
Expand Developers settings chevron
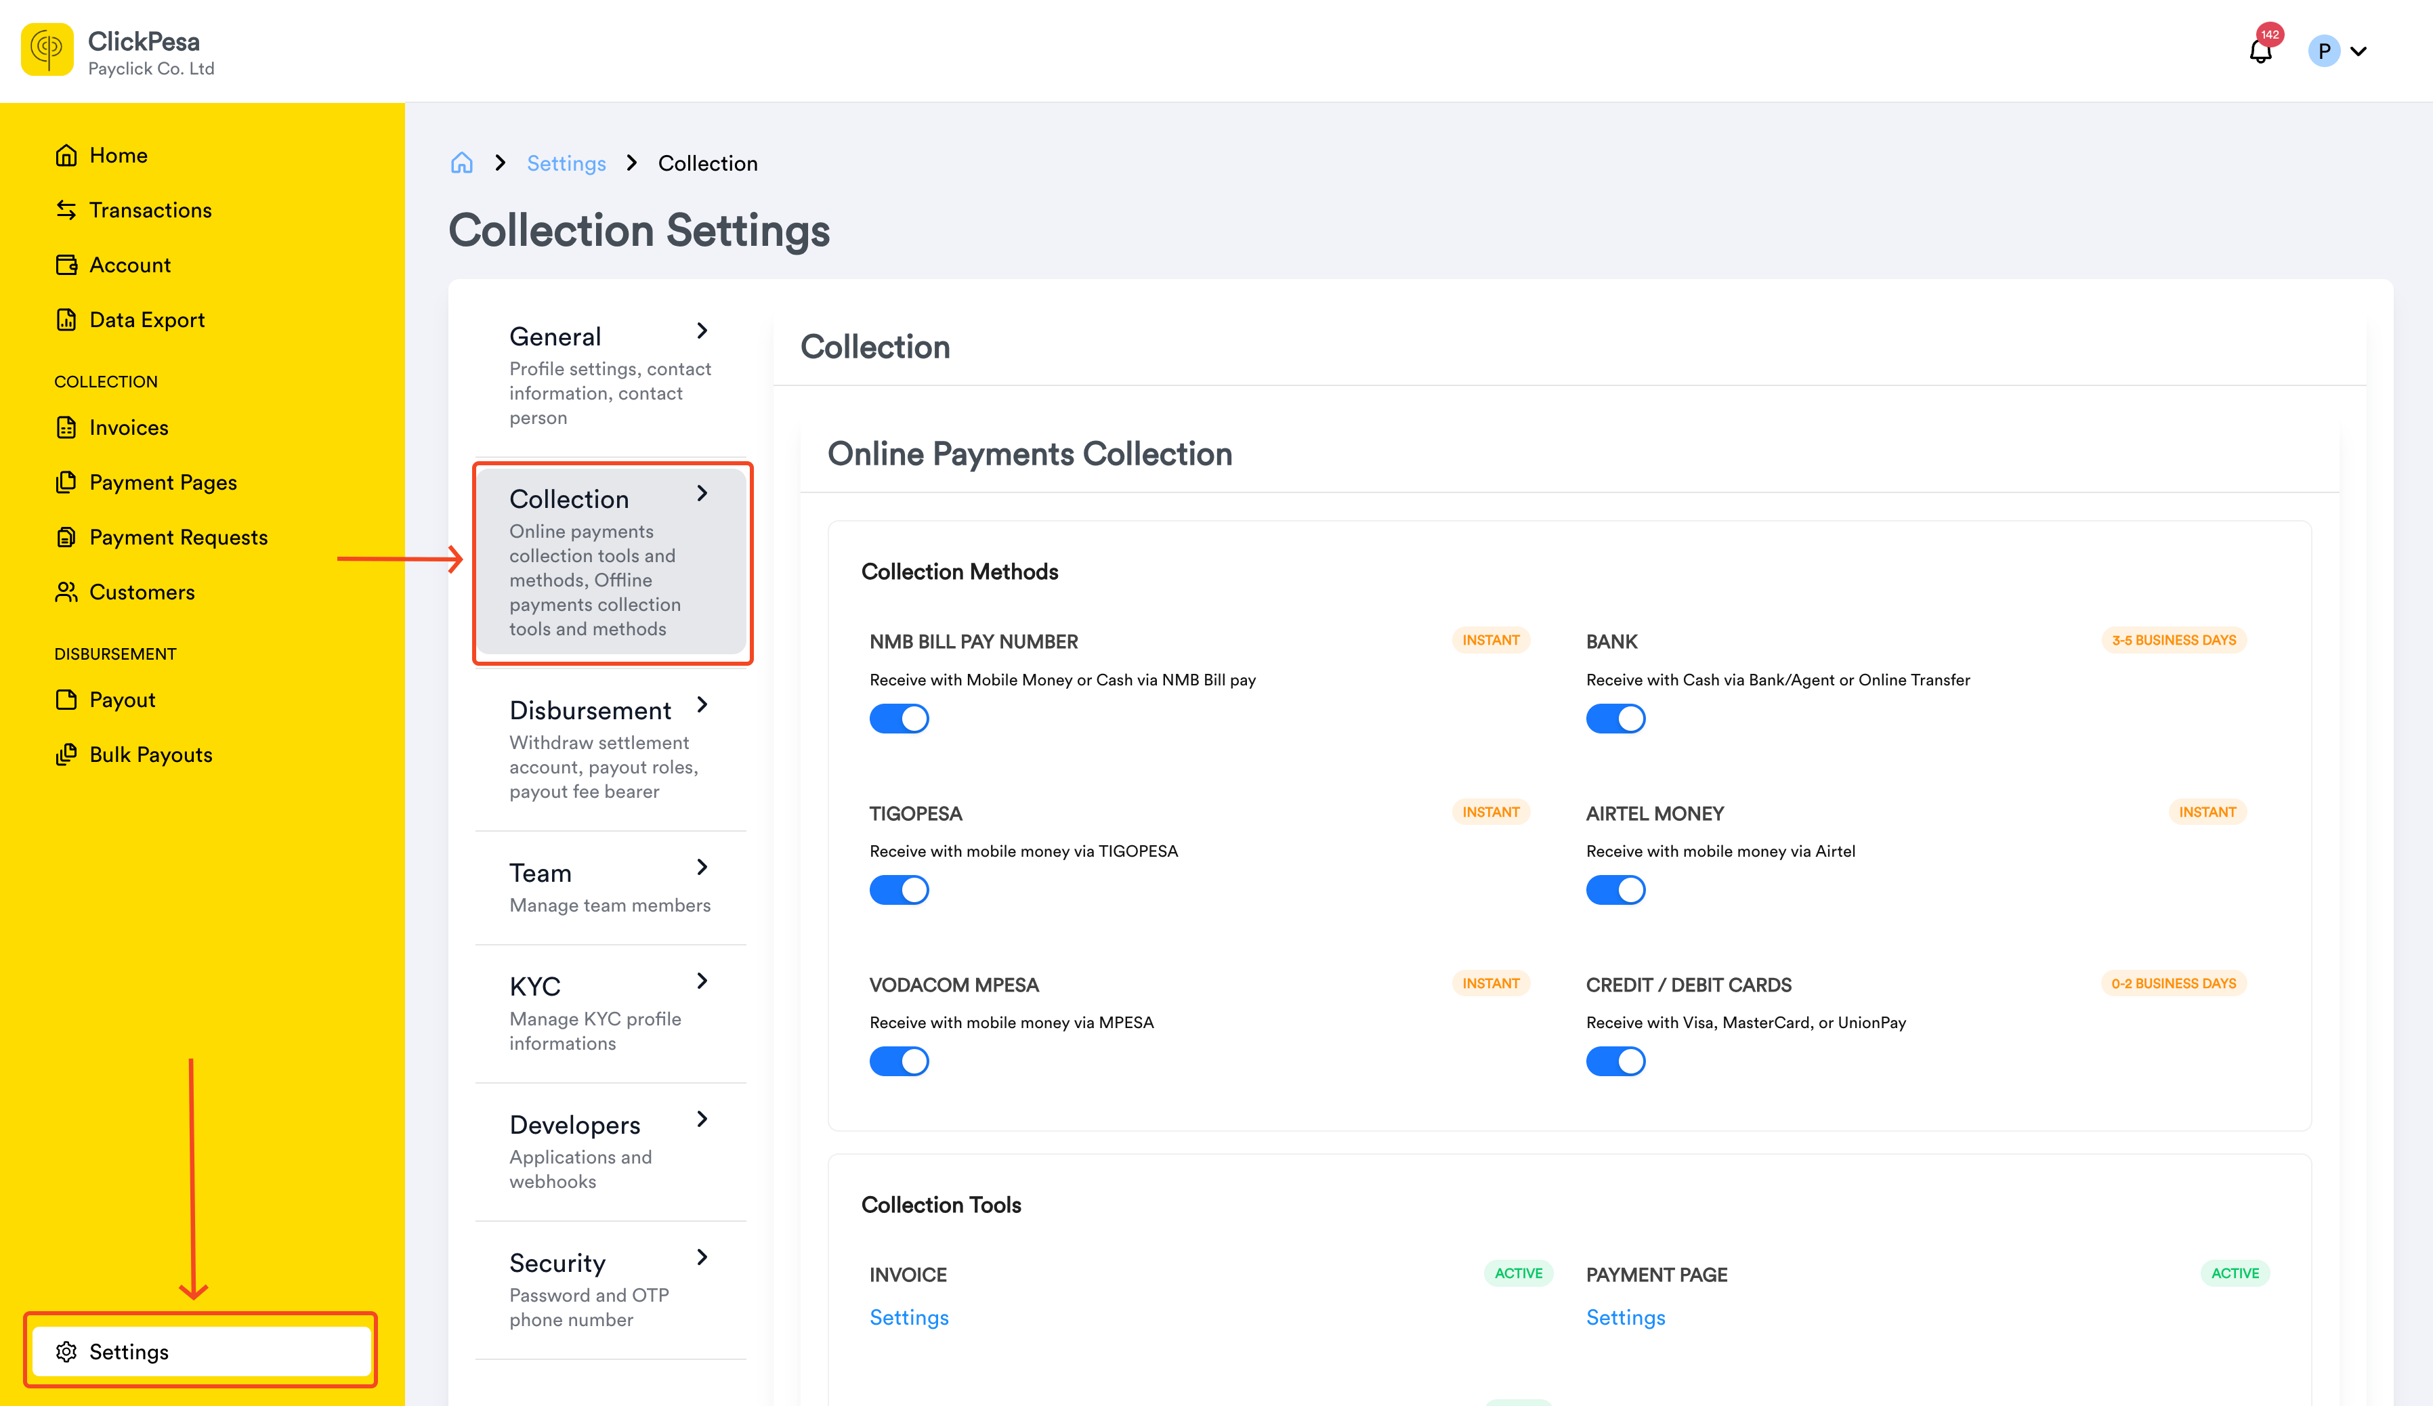702,1120
